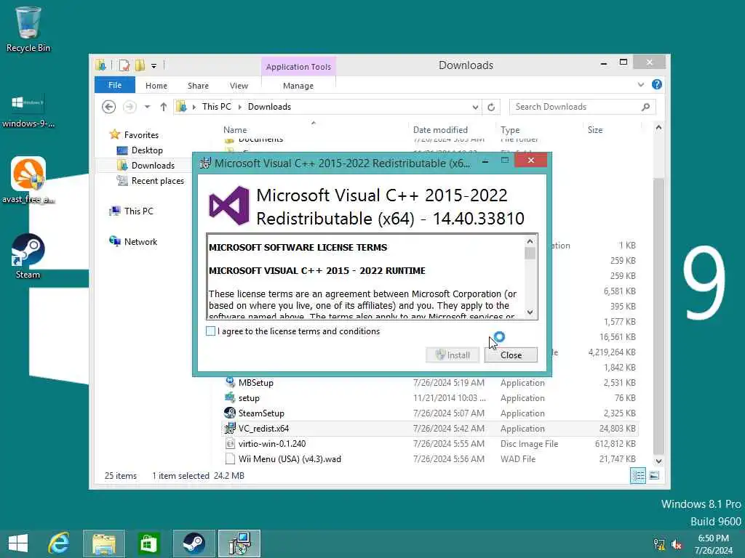Open the Windows Store taskbar icon
This screenshot has height=558, width=745.
pyautogui.click(x=148, y=543)
